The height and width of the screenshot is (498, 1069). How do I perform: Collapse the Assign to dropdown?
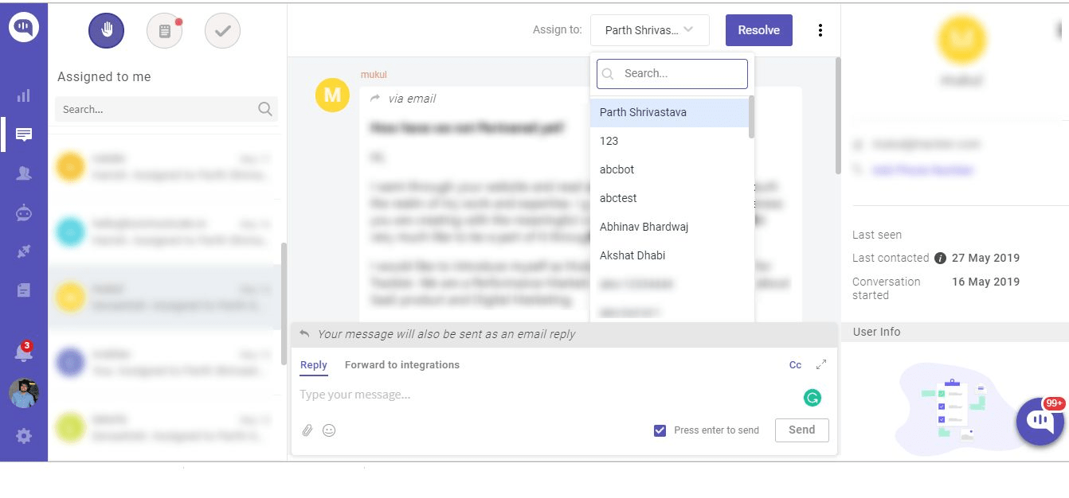(650, 30)
